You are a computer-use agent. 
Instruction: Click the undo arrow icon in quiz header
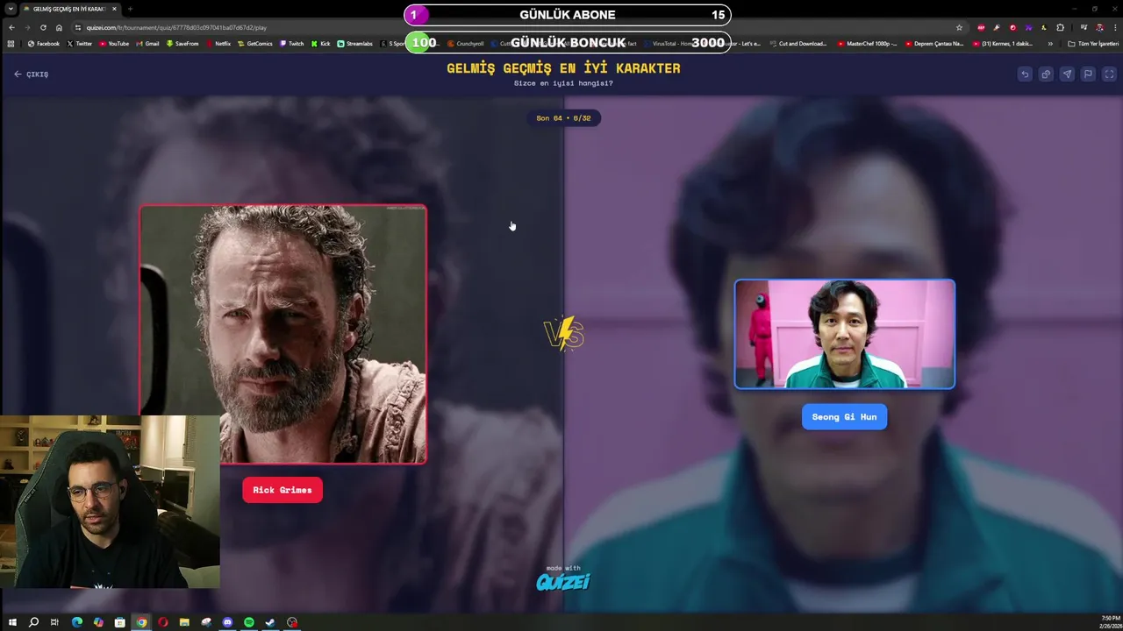[x=1025, y=74]
